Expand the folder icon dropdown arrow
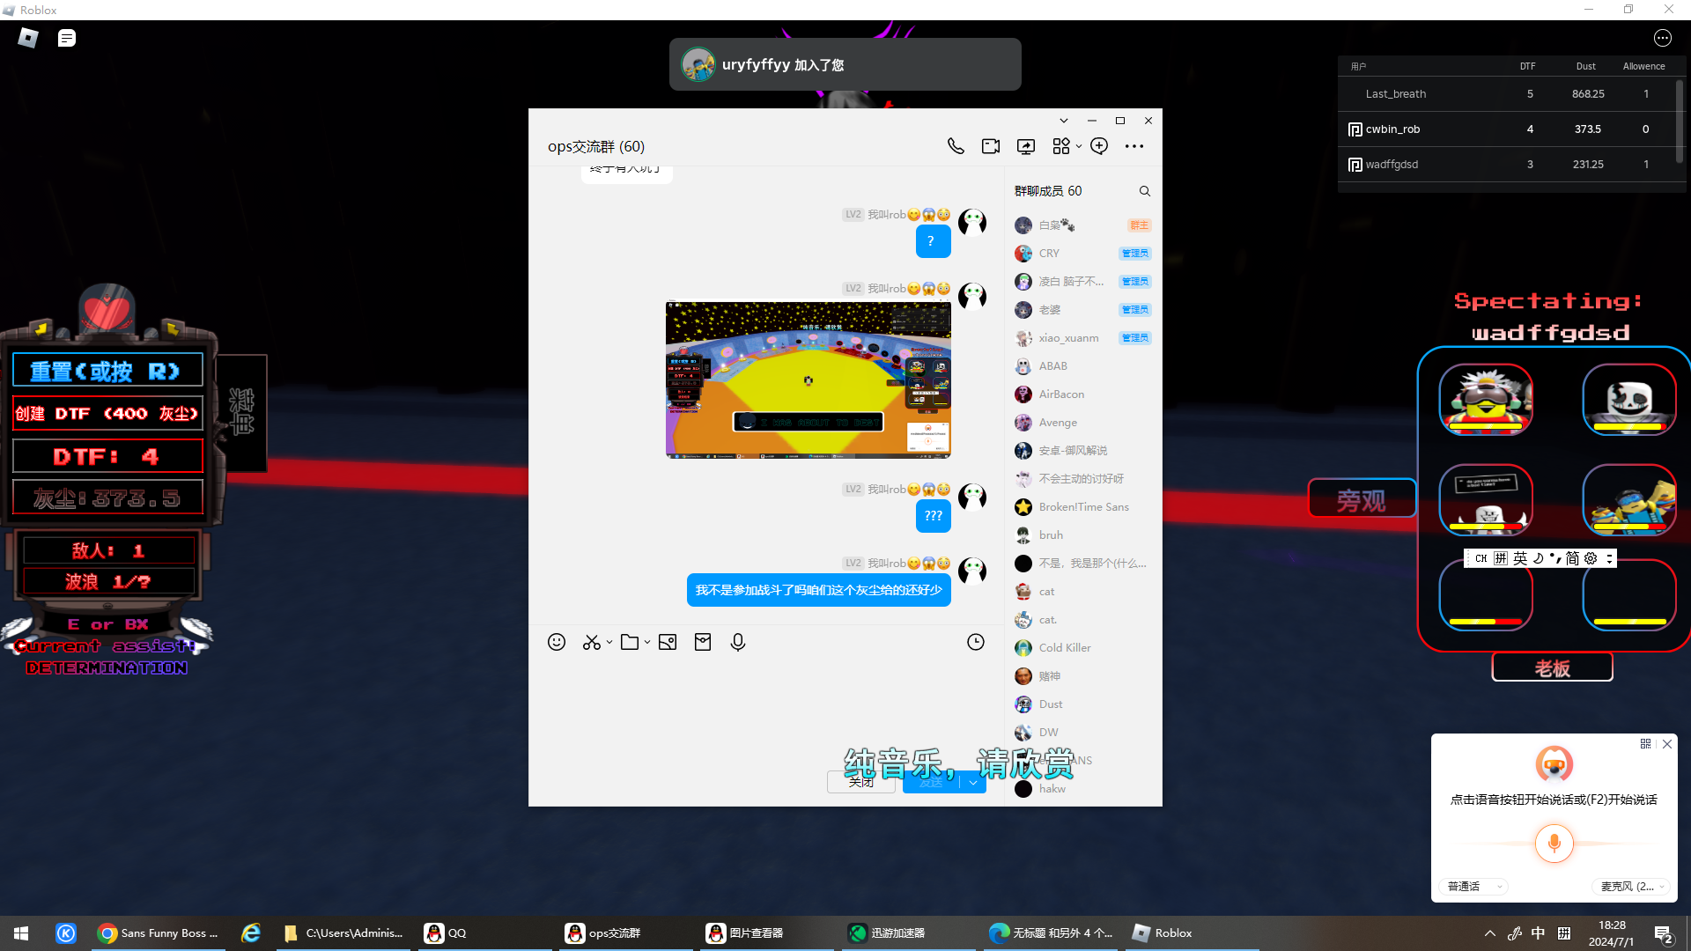 (646, 642)
